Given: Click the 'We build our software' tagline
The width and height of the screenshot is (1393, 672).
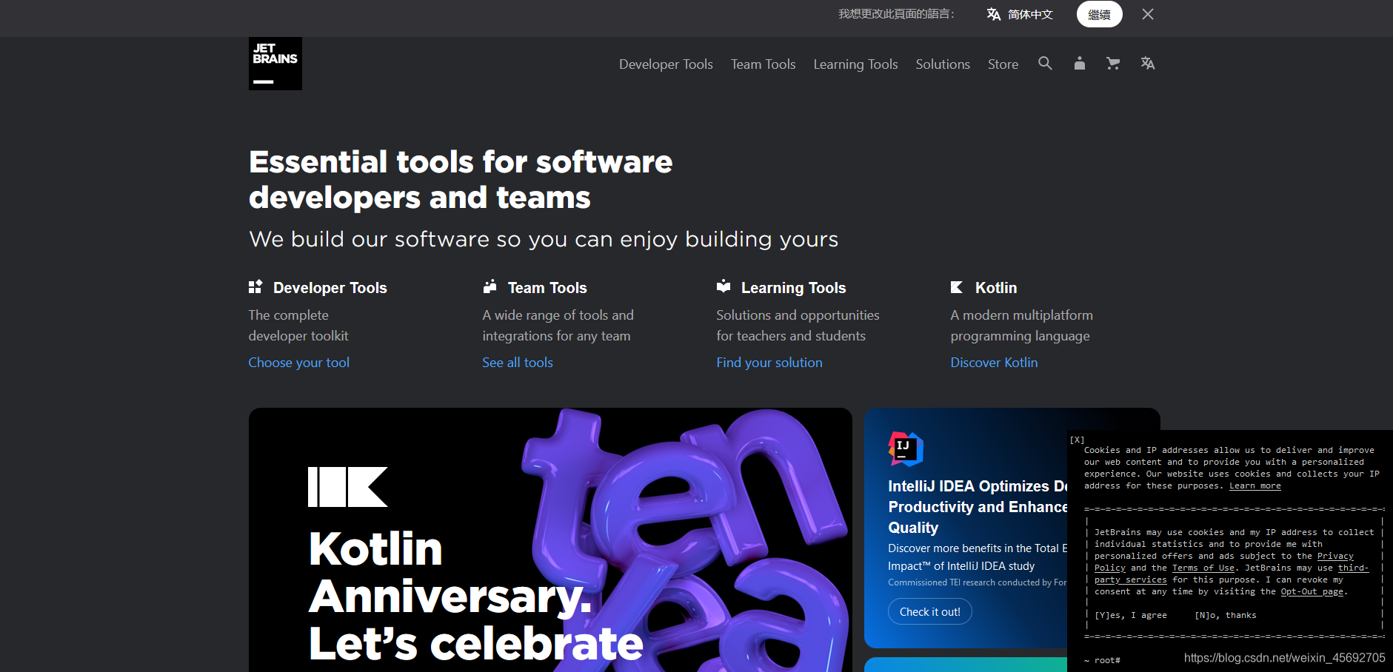Looking at the screenshot, I should click(544, 239).
